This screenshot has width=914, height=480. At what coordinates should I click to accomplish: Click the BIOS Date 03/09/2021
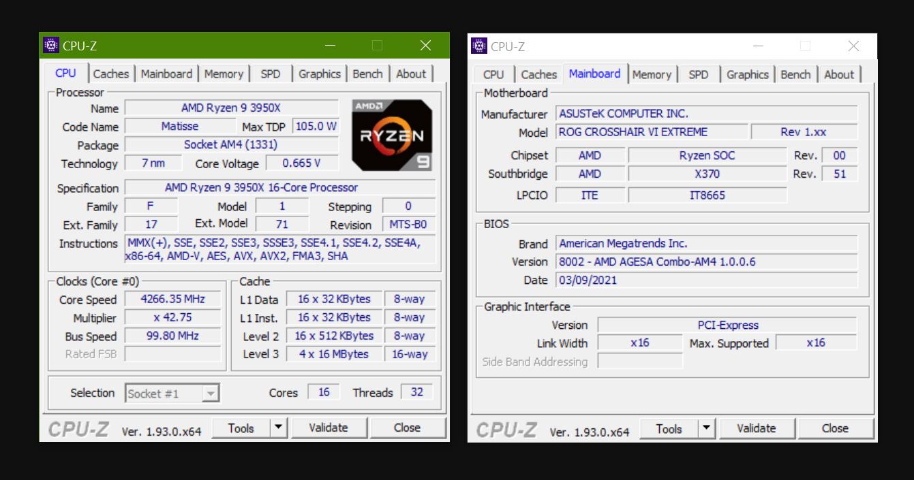pyautogui.click(x=707, y=280)
